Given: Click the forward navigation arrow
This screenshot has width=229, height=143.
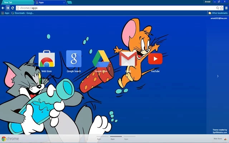Looking at the screenshot, I should click(8, 8).
